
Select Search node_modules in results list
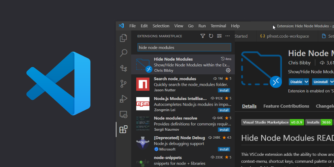coord(183,84)
